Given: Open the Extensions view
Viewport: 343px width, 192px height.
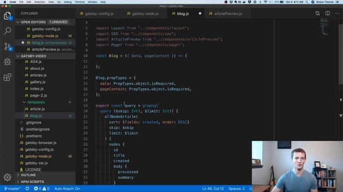Looking at the screenshot, I should click(8, 77).
